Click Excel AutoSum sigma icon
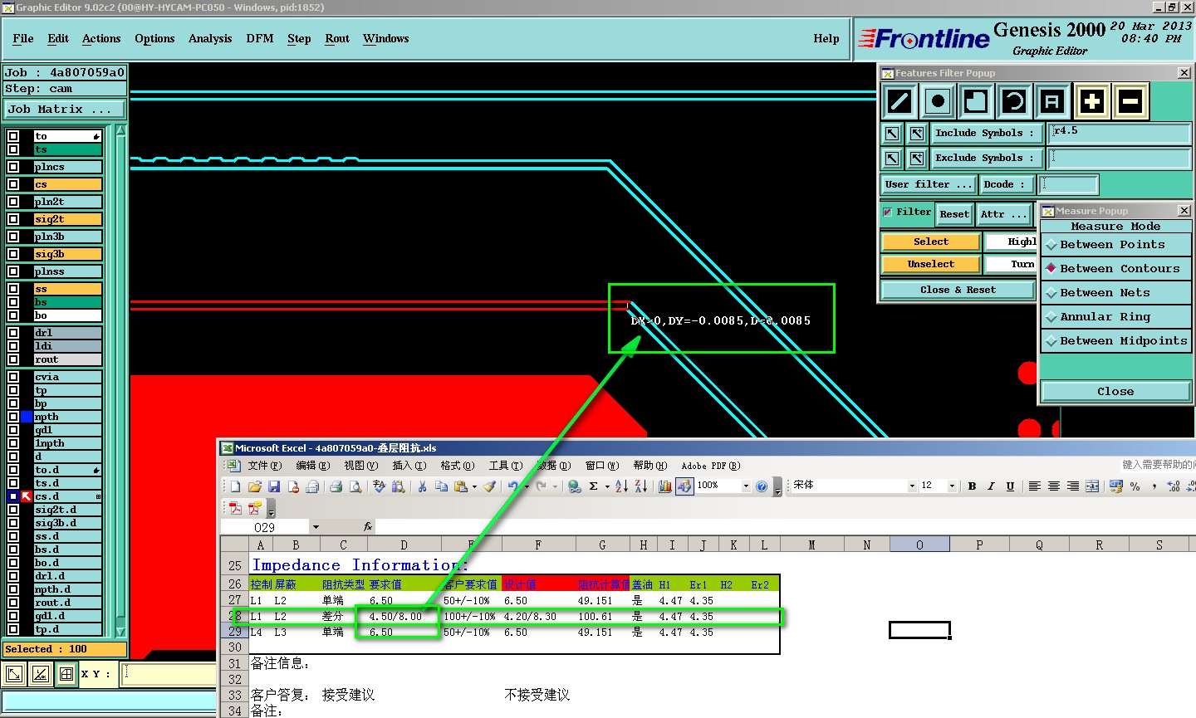The height and width of the screenshot is (718, 1196). 594,486
